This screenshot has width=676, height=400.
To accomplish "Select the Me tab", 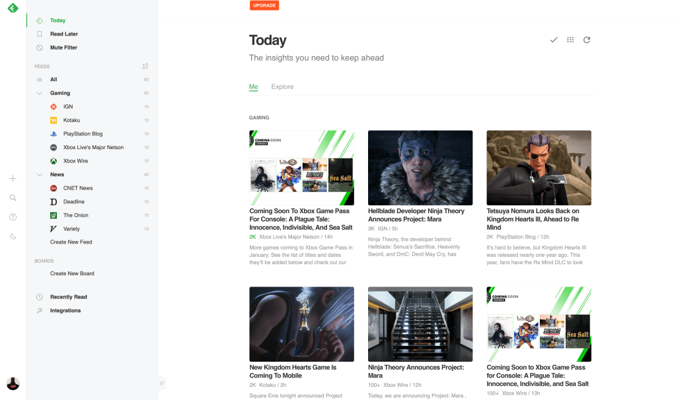I will 253,87.
